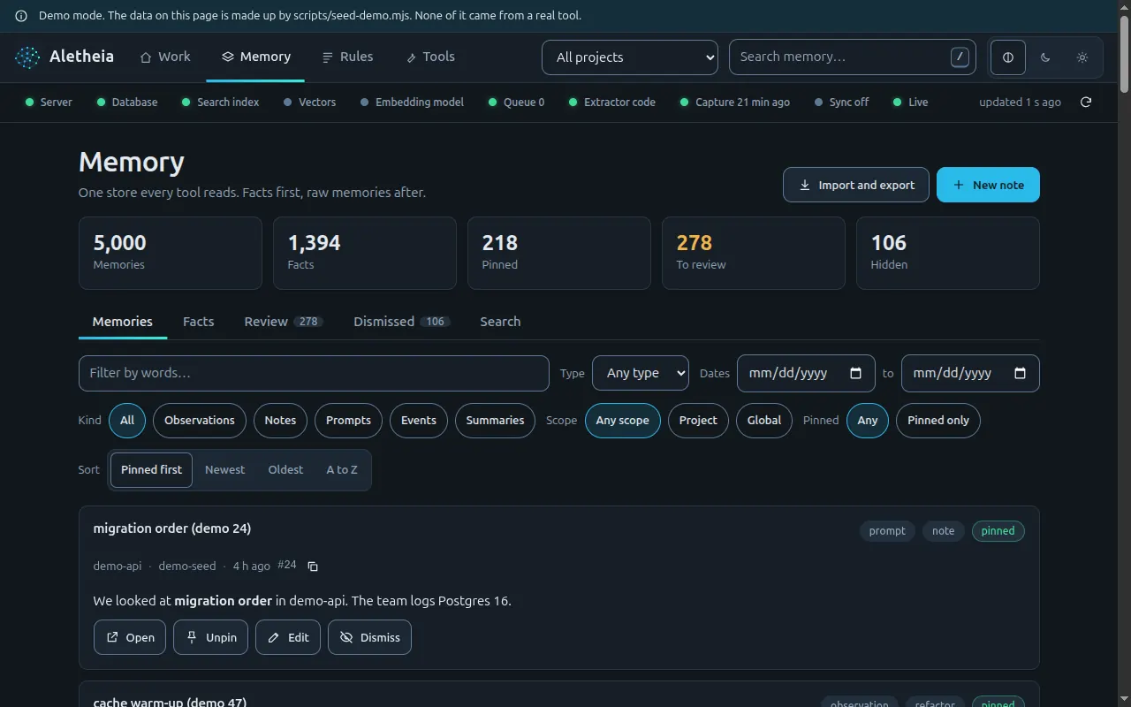Filter kind to Events

(419, 421)
